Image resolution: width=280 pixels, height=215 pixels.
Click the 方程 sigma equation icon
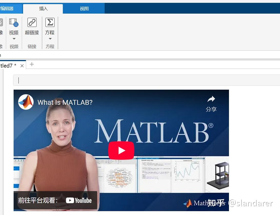50,22
